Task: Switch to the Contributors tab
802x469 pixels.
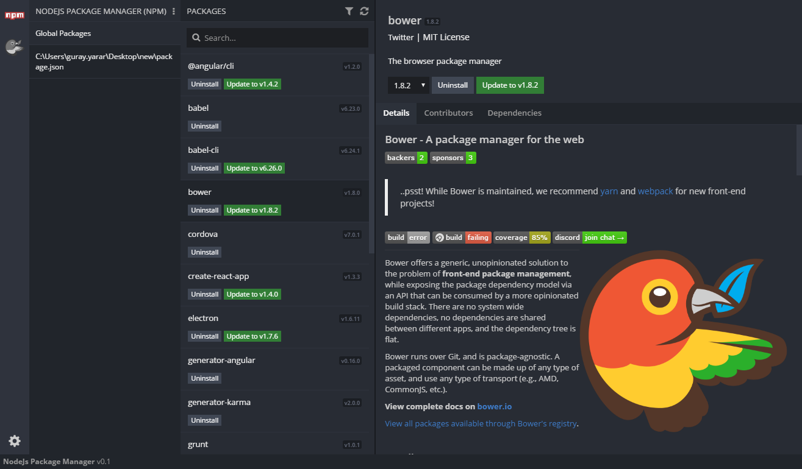Action: (448, 113)
